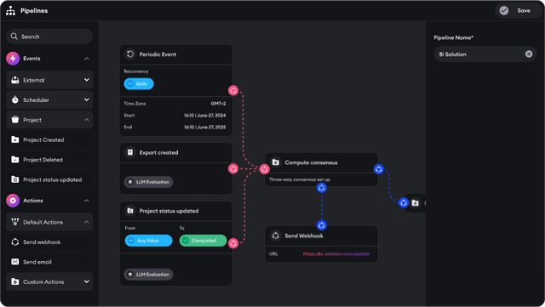Focus the Search field
This screenshot has width=545, height=307.
(x=49, y=37)
